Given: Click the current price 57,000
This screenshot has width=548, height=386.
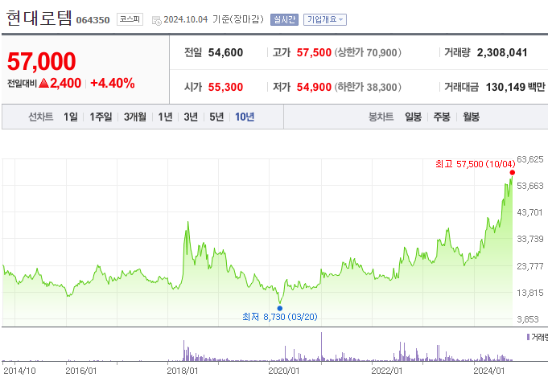Looking at the screenshot, I should pos(41,61).
